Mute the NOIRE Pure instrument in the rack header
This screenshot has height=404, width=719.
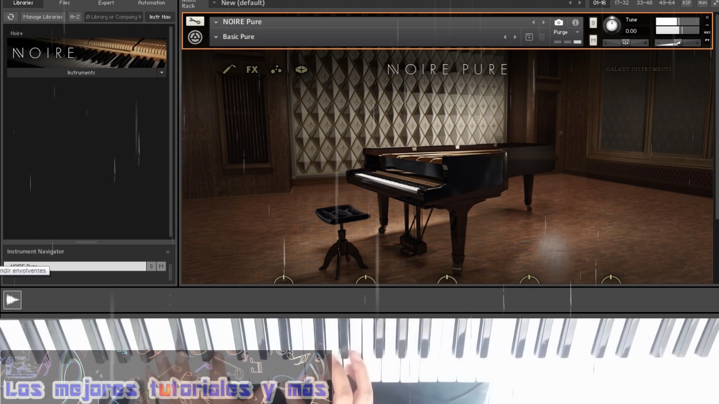[593, 40]
